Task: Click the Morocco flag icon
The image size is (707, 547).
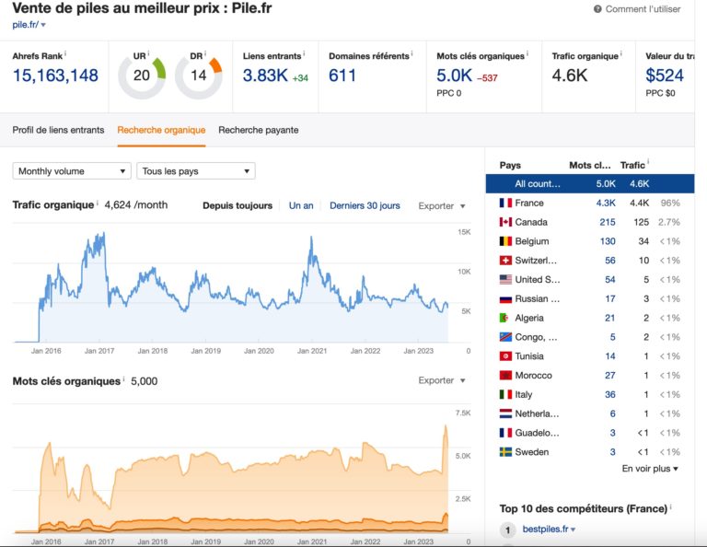Action: [x=505, y=375]
